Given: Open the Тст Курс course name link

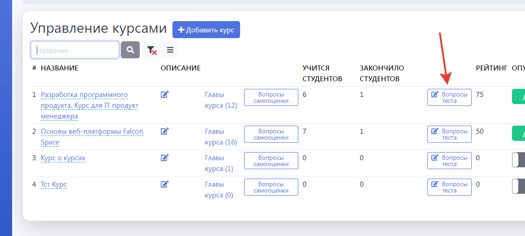Looking at the screenshot, I should [x=54, y=184].
